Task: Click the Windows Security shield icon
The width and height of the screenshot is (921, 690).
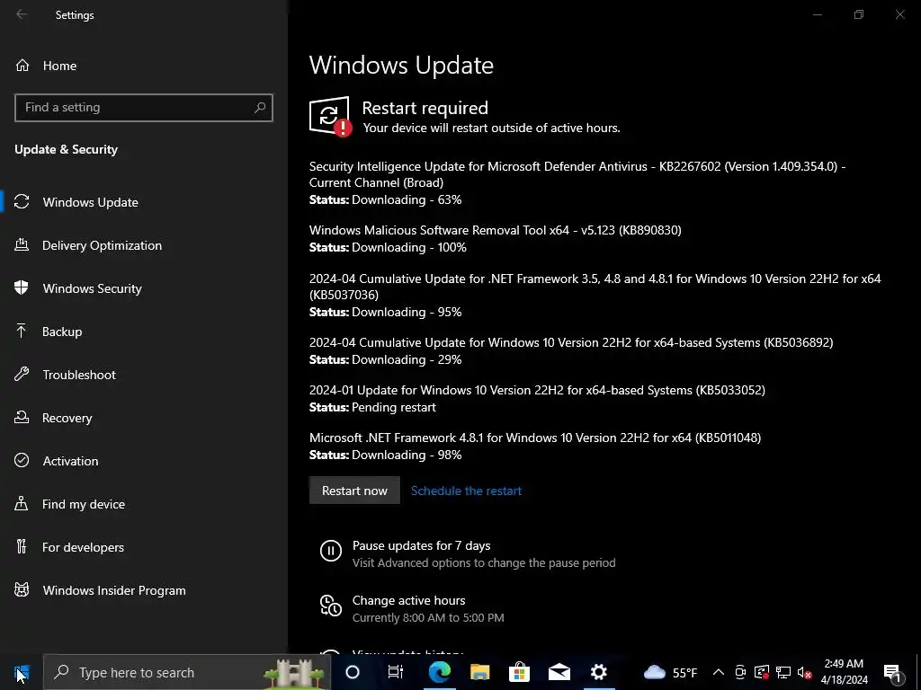Action: click(22, 288)
